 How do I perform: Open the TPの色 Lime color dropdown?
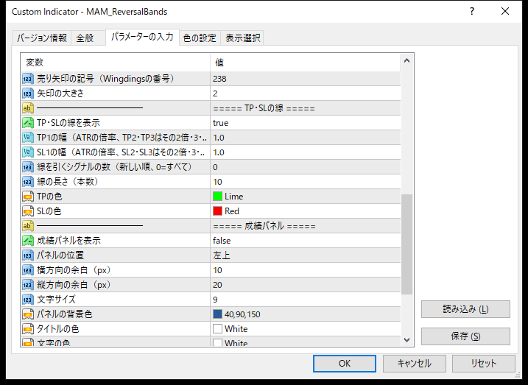tap(306, 197)
